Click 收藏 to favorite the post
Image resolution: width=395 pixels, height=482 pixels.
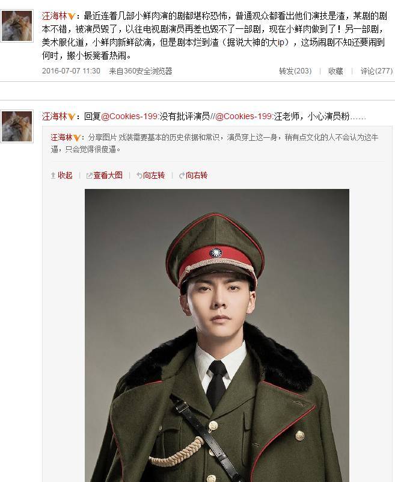[335, 71]
